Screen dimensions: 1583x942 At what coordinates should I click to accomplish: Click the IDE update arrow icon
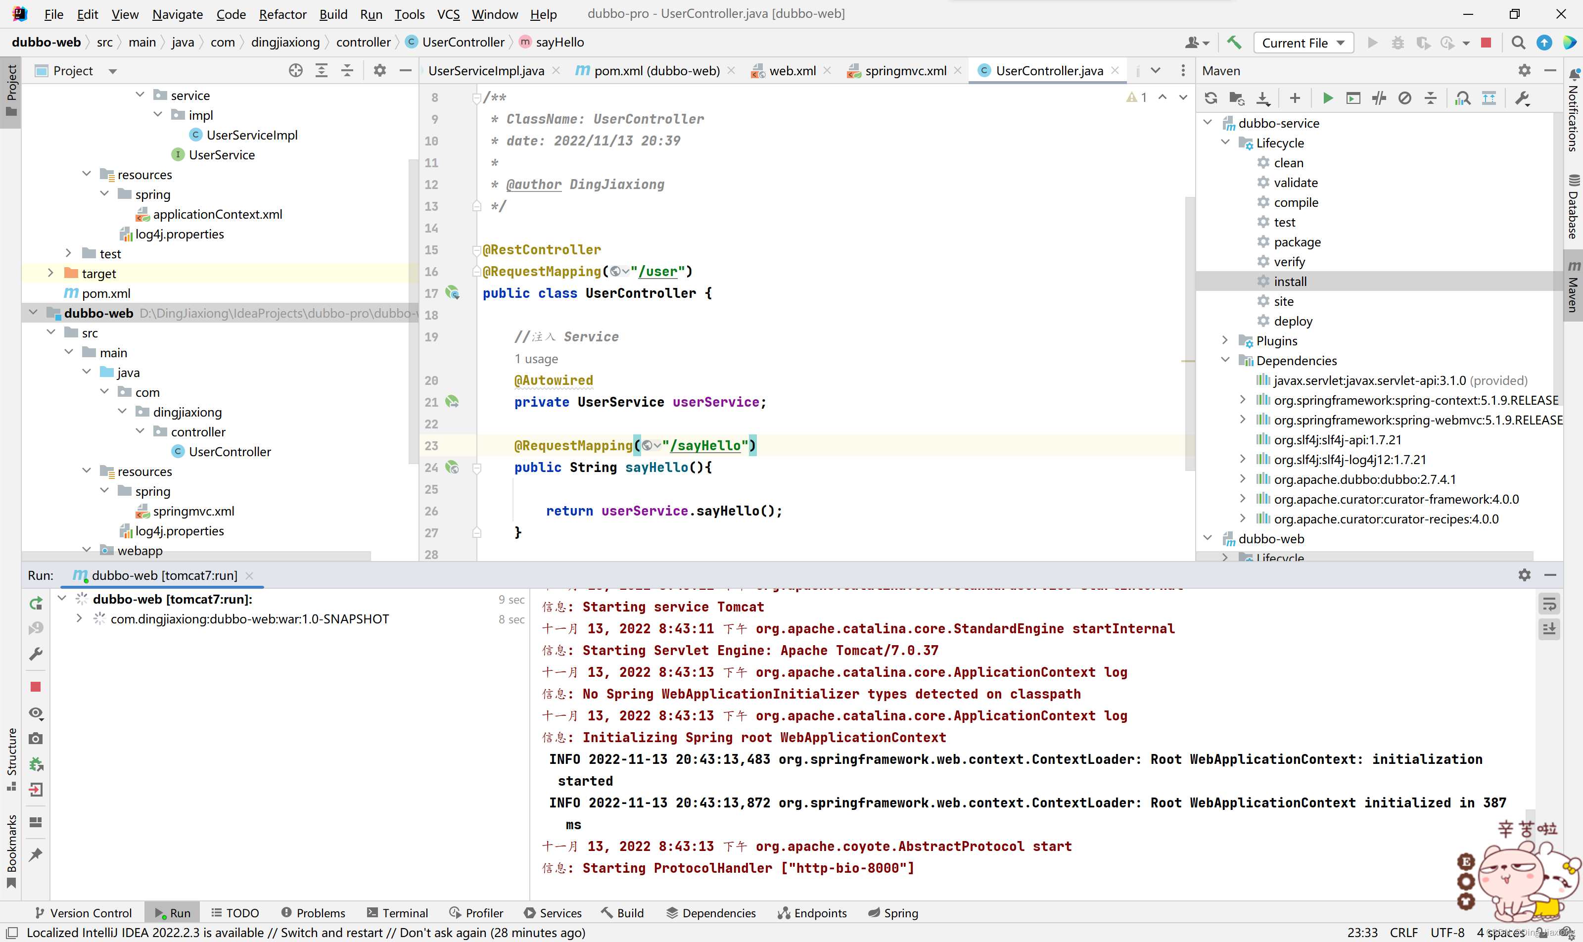click(x=1544, y=43)
